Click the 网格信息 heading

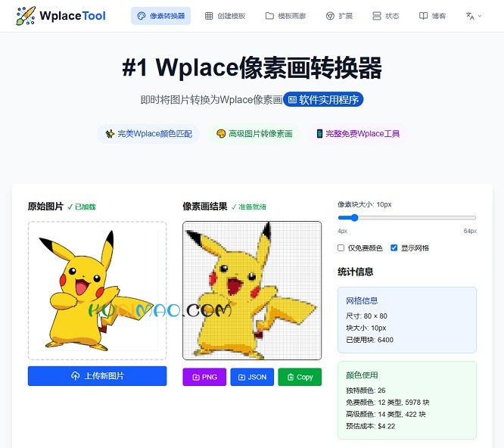point(362,300)
